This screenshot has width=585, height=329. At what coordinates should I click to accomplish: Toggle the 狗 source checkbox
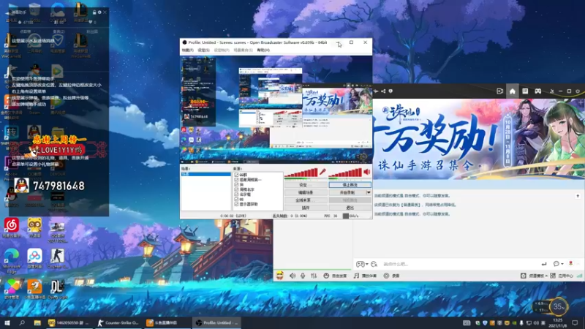coord(236,184)
